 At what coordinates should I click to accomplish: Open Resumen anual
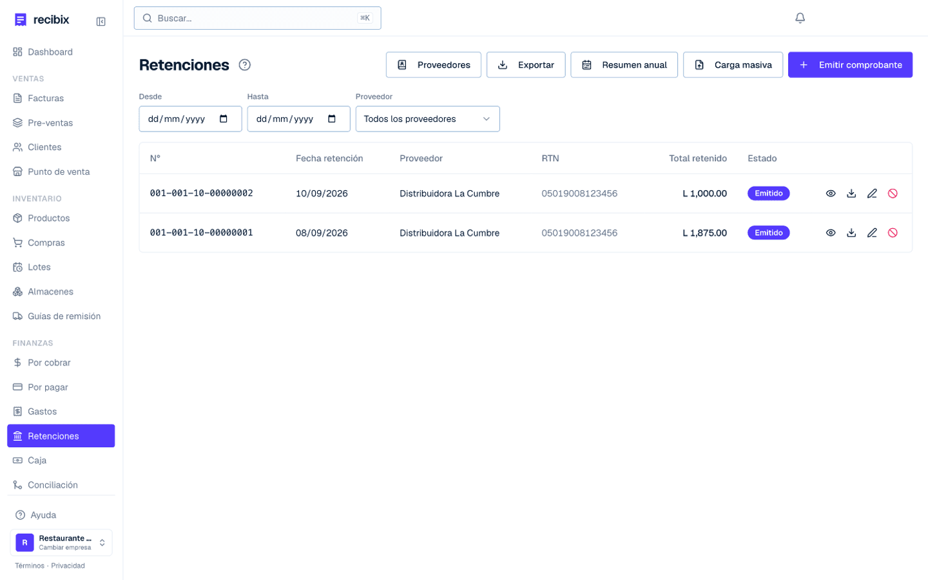tap(624, 65)
